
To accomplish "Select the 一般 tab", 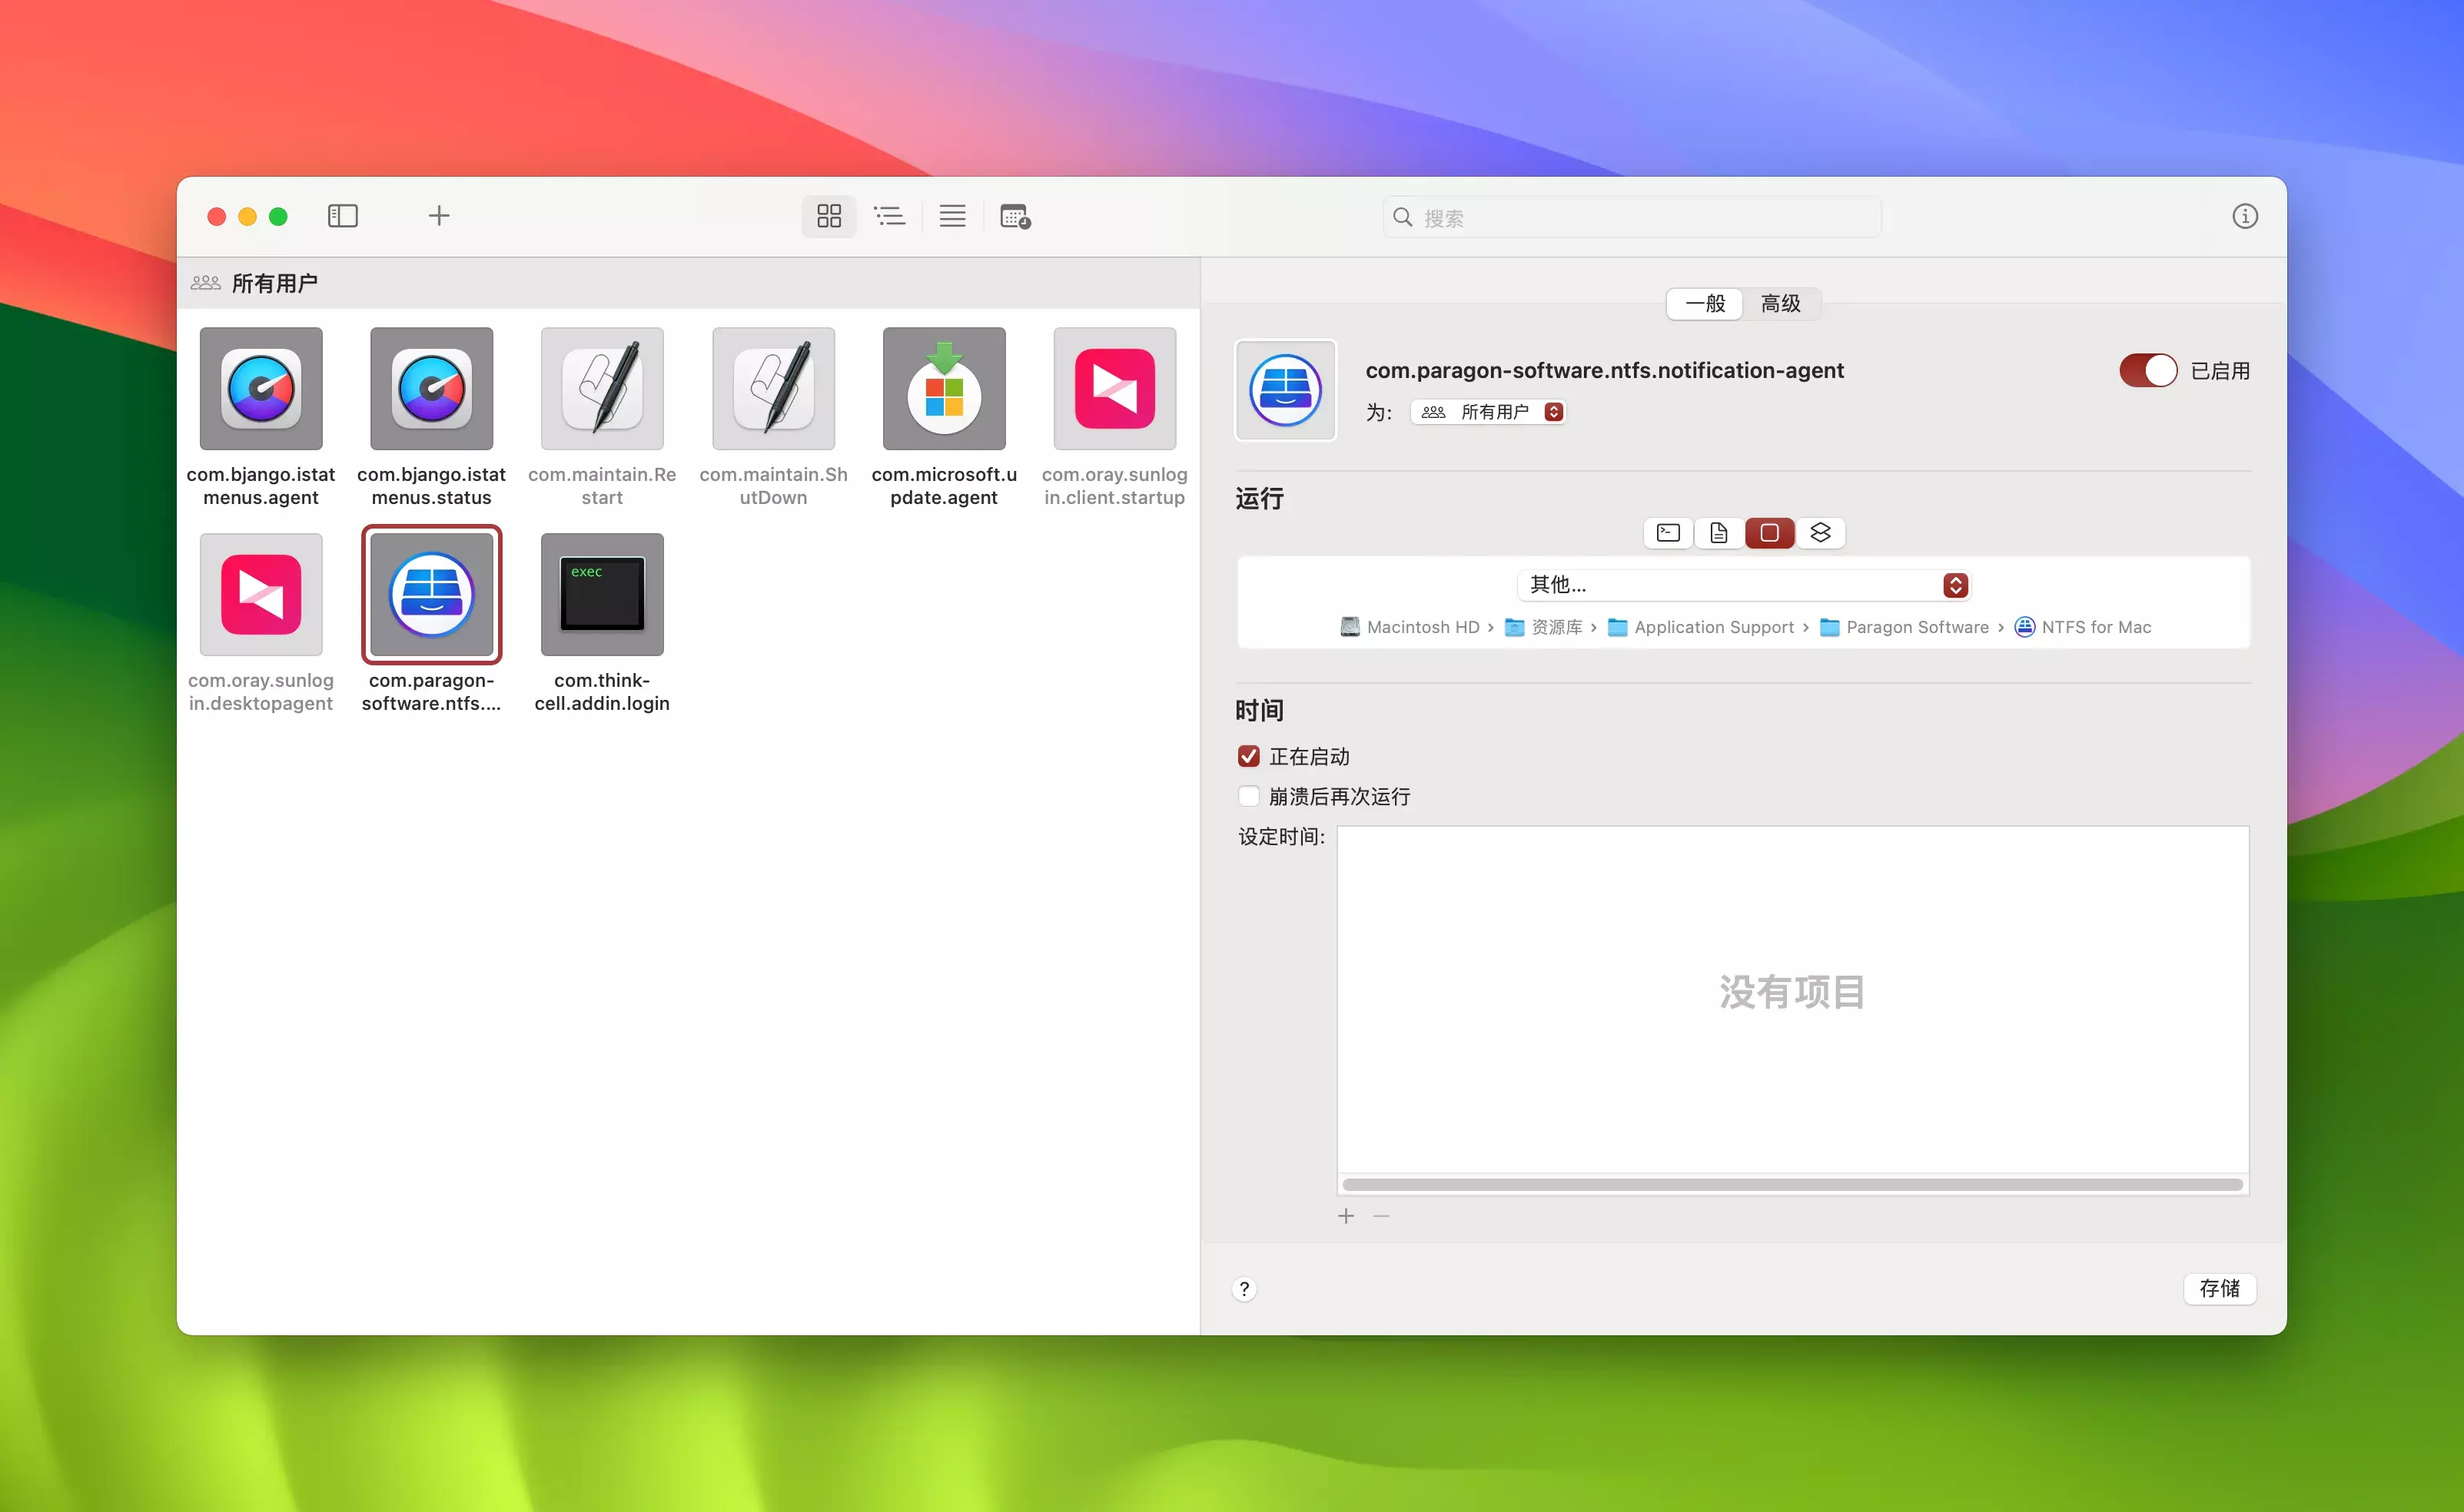I will 1705,303.
